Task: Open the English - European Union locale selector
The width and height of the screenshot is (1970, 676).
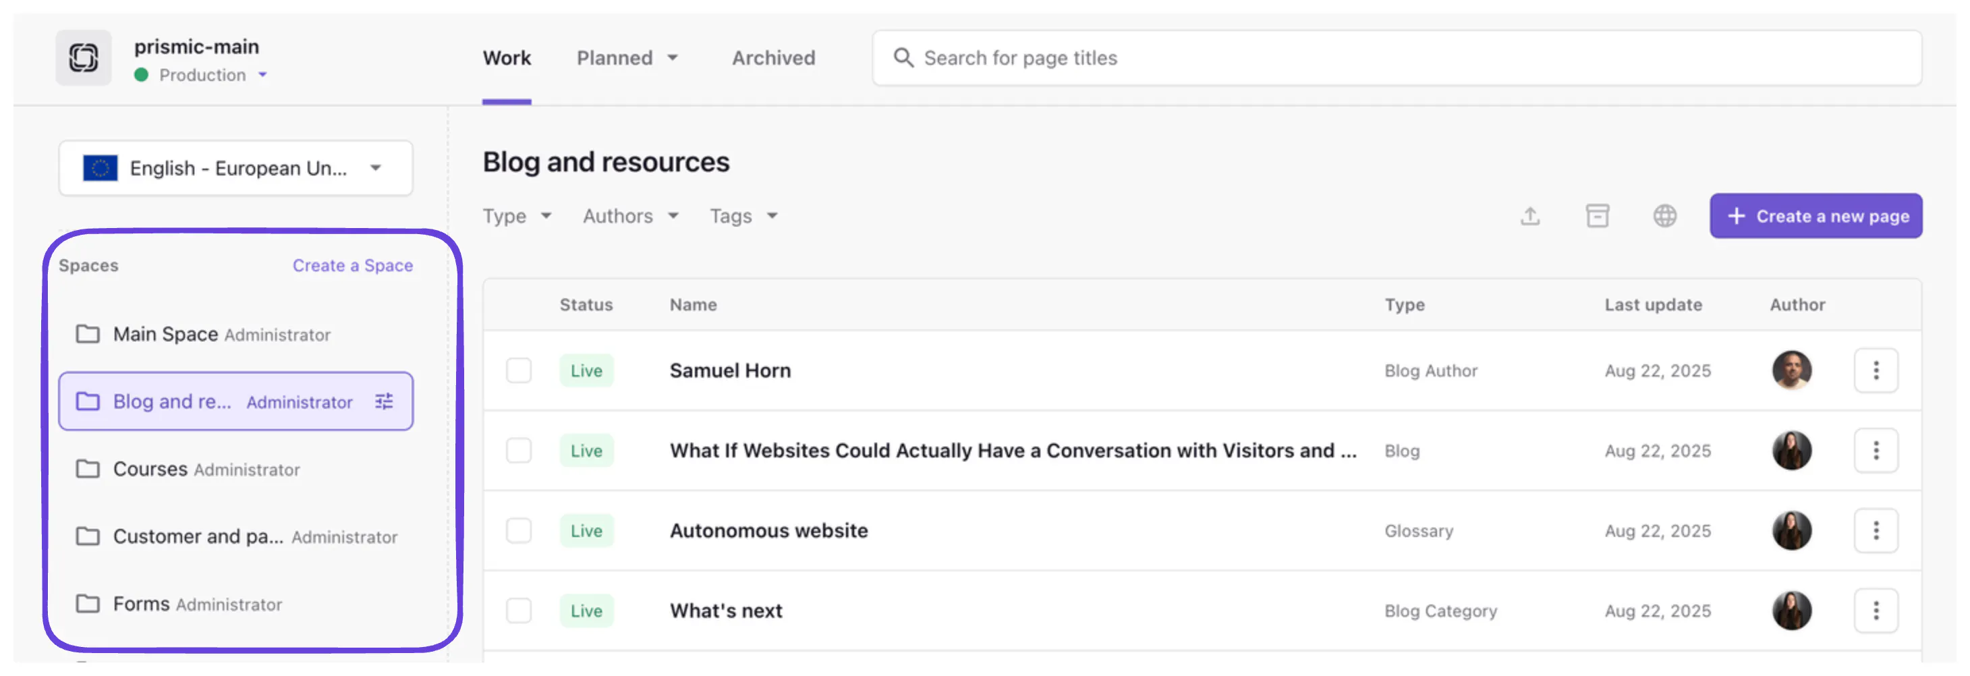Action: point(235,168)
